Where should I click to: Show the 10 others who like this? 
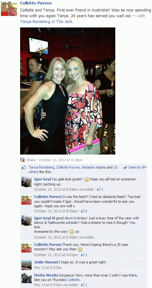pyautogui.click(x=73, y=170)
